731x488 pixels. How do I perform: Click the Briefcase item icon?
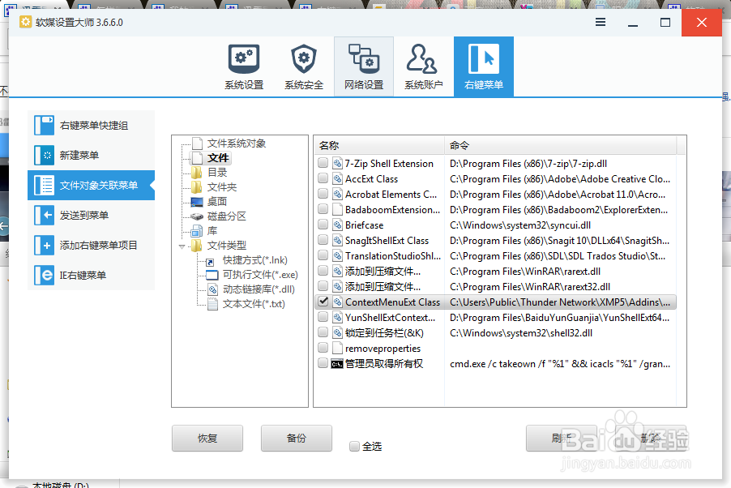(337, 225)
